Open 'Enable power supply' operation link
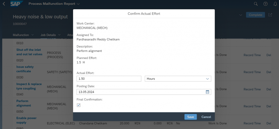This screenshot has width=279, height=129. (x=26, y=120)
